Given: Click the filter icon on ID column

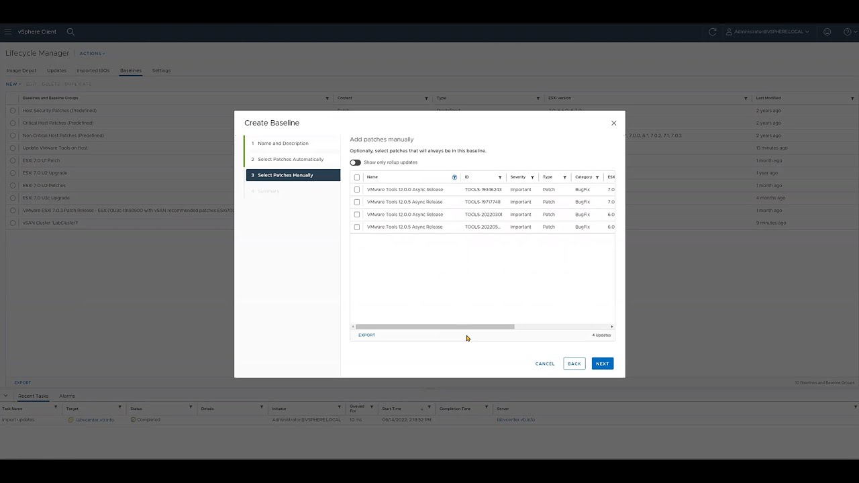Looking at the screenshot, I should click(x=500, y=177).
